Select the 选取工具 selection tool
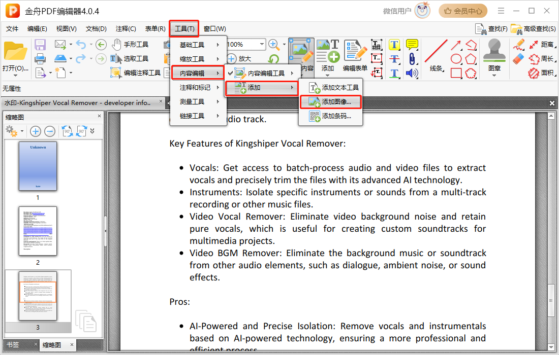The width and height of the screenshot is (559, 355). click(129, 59)
